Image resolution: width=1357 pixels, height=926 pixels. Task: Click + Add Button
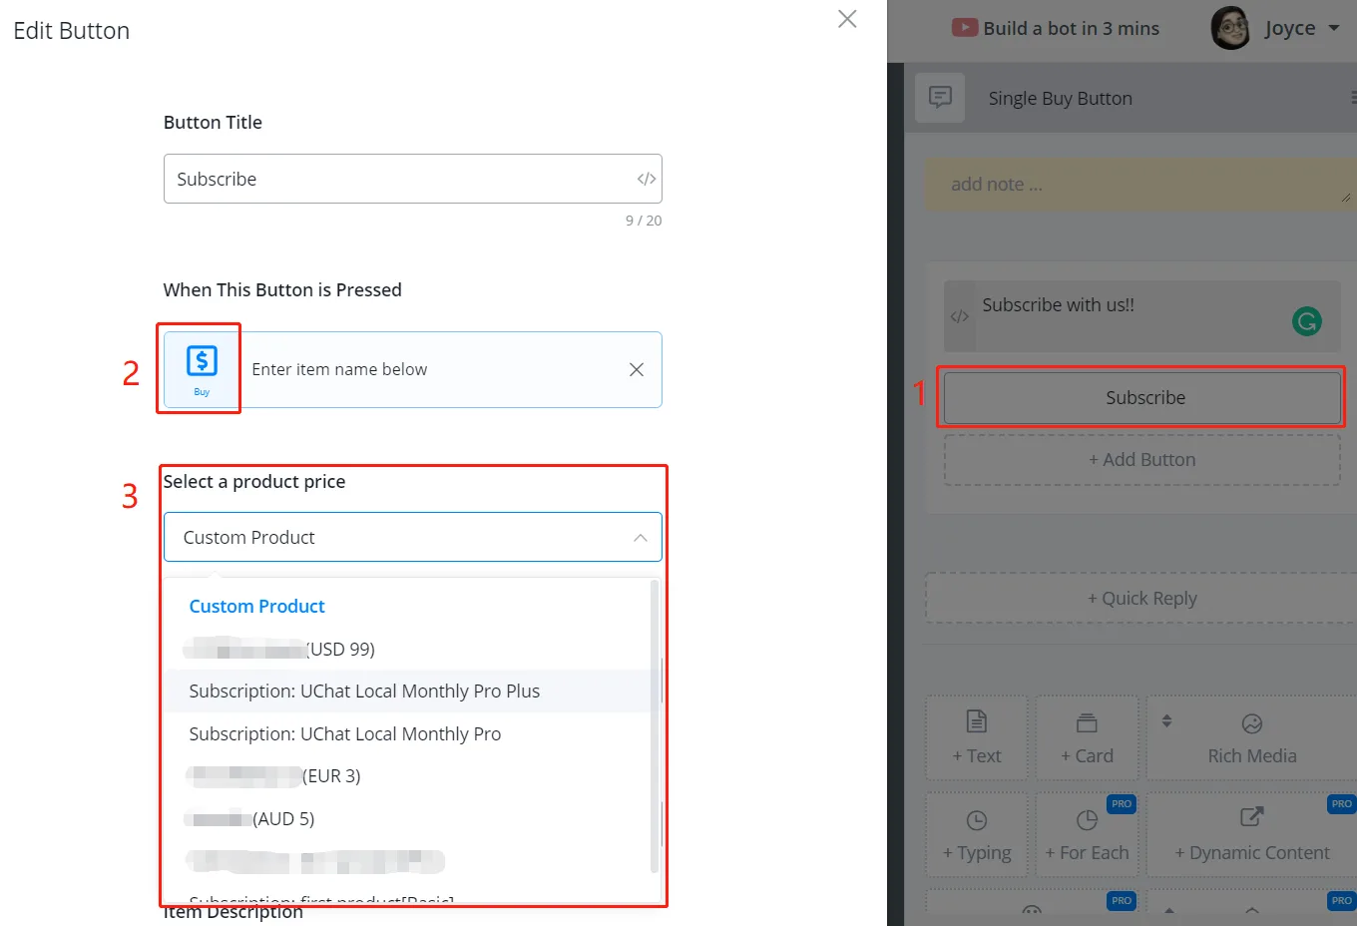point(1142,459)
